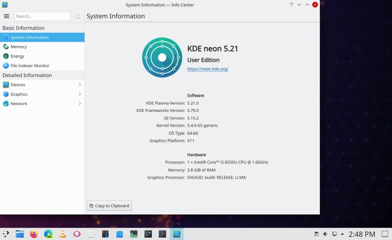Open the Network section
This screenshot has height=240, width=392.
(x=42, y=104)
